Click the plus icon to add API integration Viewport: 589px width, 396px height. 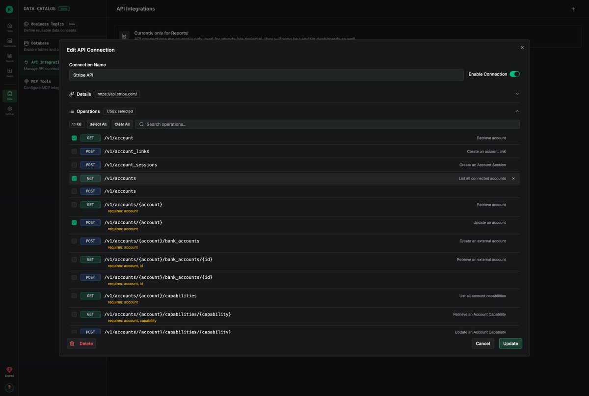coord(573,9)
